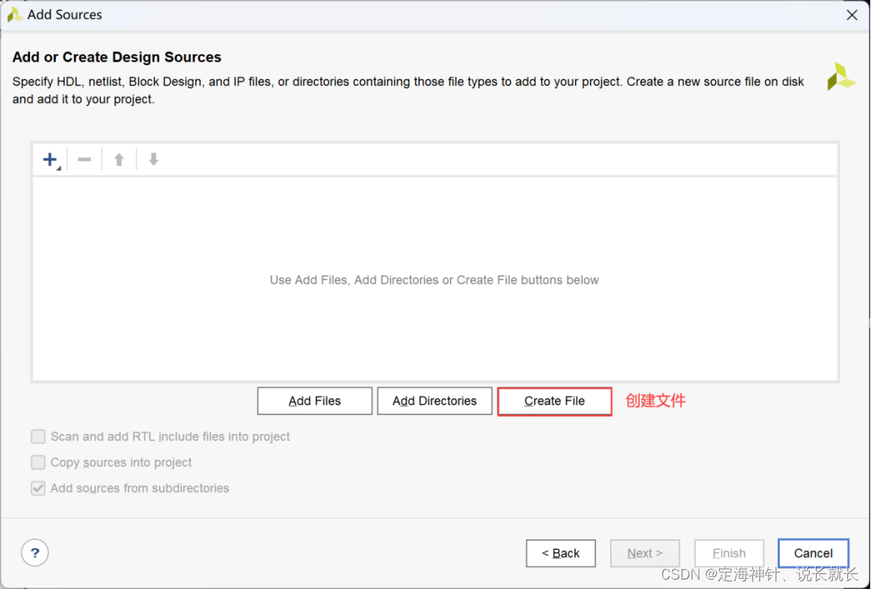Toggle Scan and add RTL include files checkbox
This screenshot has height=589, width=871.
click(39, 437)
